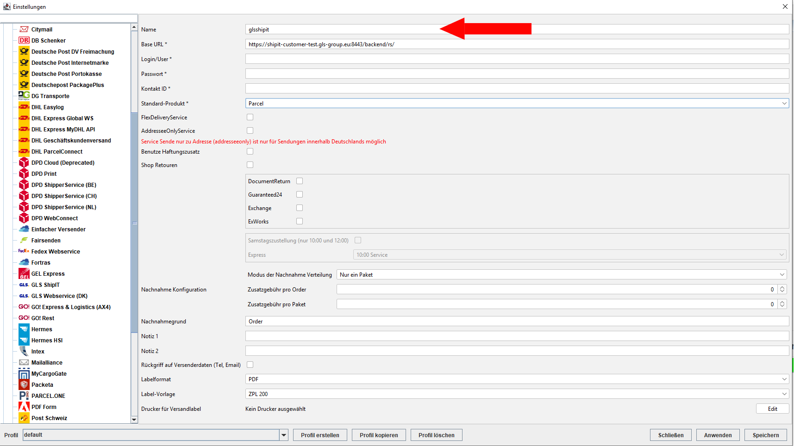Select the GLS ShipIT logo icon
Screen dimensions: 794x446
[x=24, y=285]
